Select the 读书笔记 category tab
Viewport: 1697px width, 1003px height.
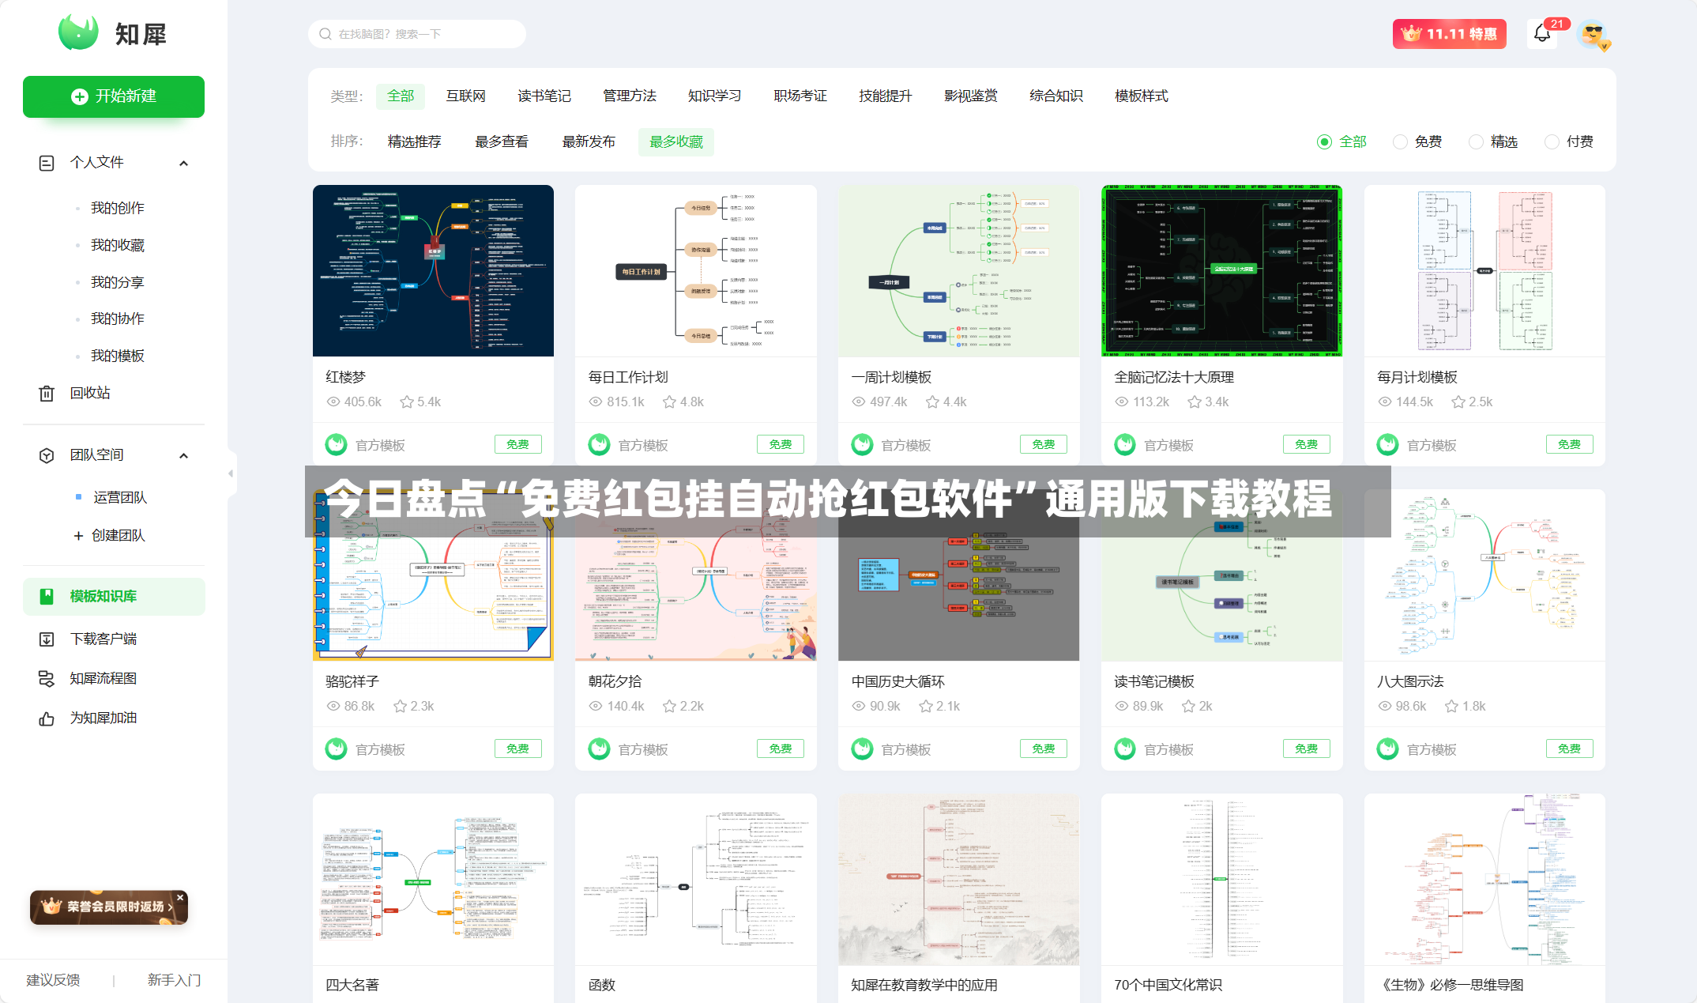544,96
